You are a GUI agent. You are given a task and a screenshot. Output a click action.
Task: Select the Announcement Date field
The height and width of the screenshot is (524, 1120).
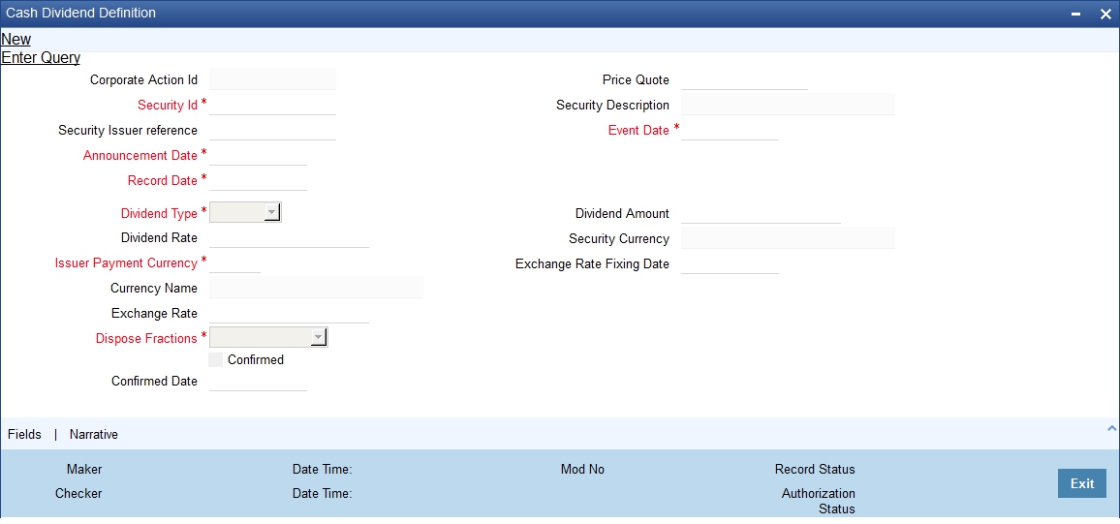click(x=258, y=155)
